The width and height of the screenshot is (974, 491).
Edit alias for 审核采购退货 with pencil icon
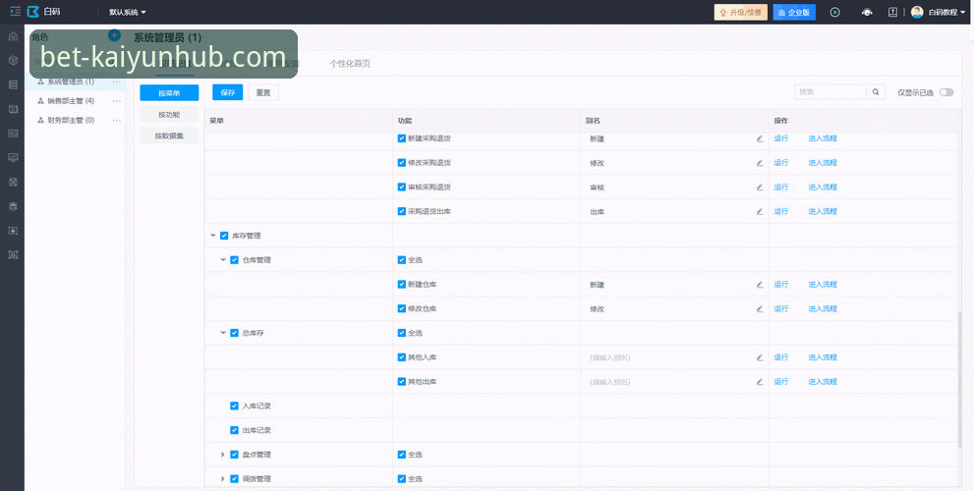759,187
